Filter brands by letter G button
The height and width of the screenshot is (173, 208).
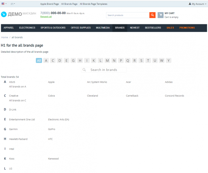coord(73,60)
